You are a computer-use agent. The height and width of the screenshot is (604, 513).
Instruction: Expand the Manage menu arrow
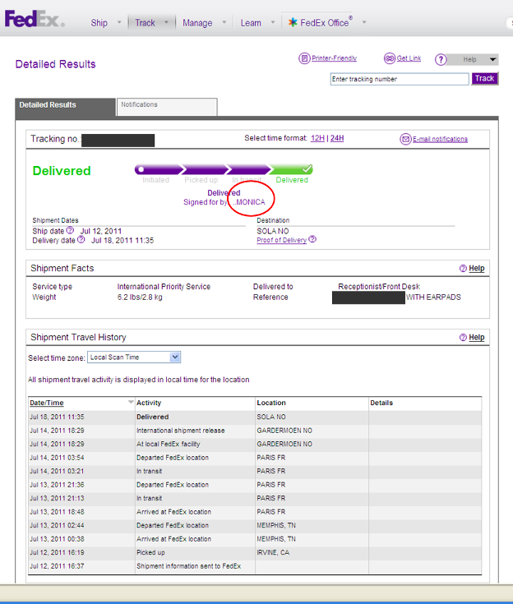point(224,22)
